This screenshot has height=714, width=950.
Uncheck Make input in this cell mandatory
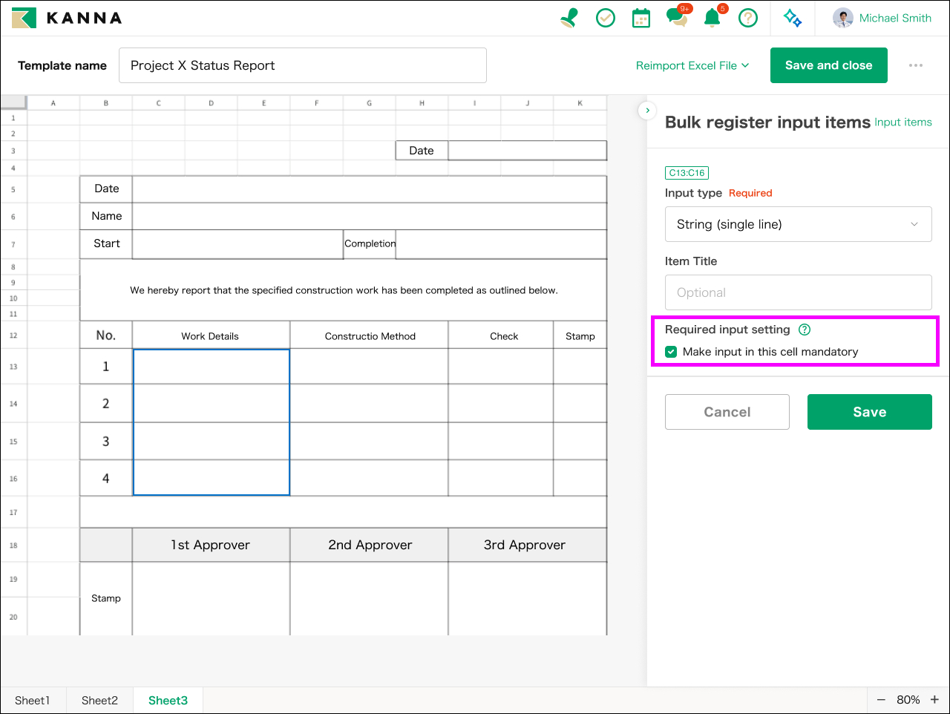click(x=672, y=352)
